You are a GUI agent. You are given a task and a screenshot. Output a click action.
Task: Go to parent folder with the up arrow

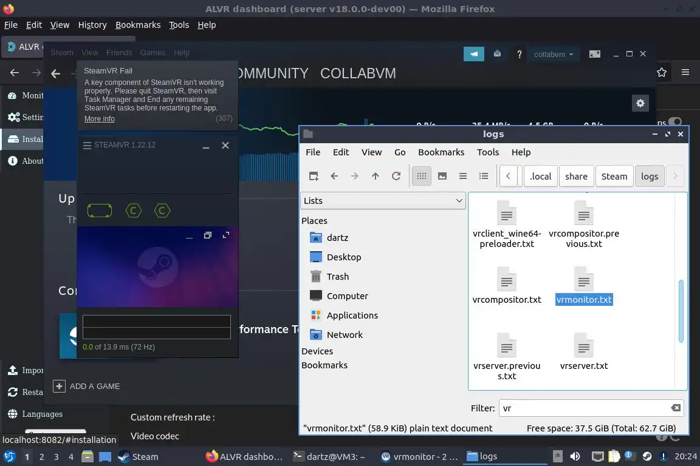click(x=376, y=176)
